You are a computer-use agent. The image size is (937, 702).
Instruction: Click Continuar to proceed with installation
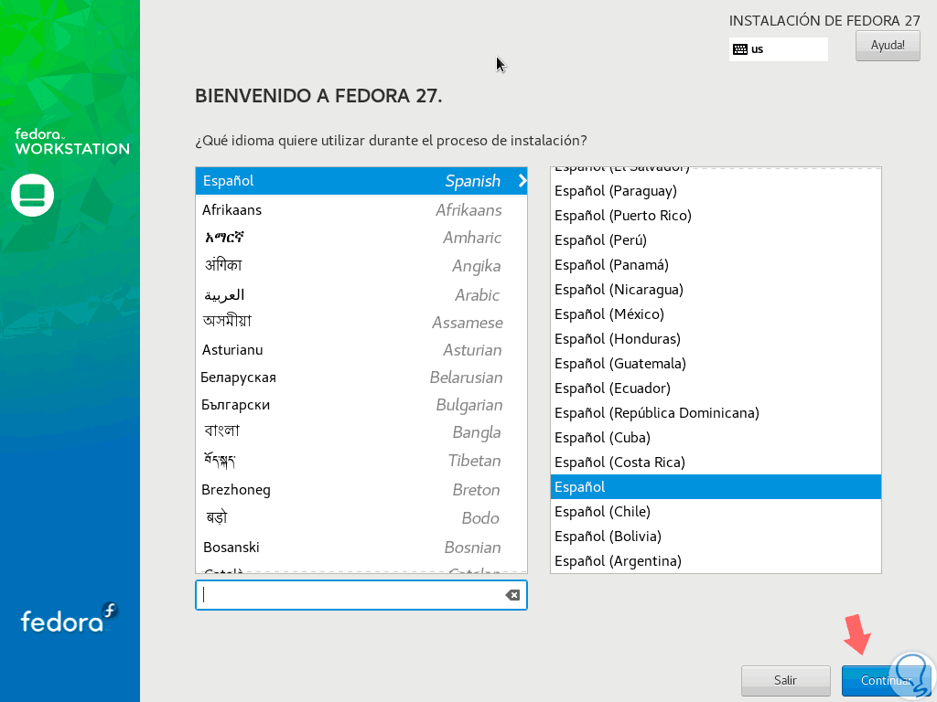[x=886, y=680]
